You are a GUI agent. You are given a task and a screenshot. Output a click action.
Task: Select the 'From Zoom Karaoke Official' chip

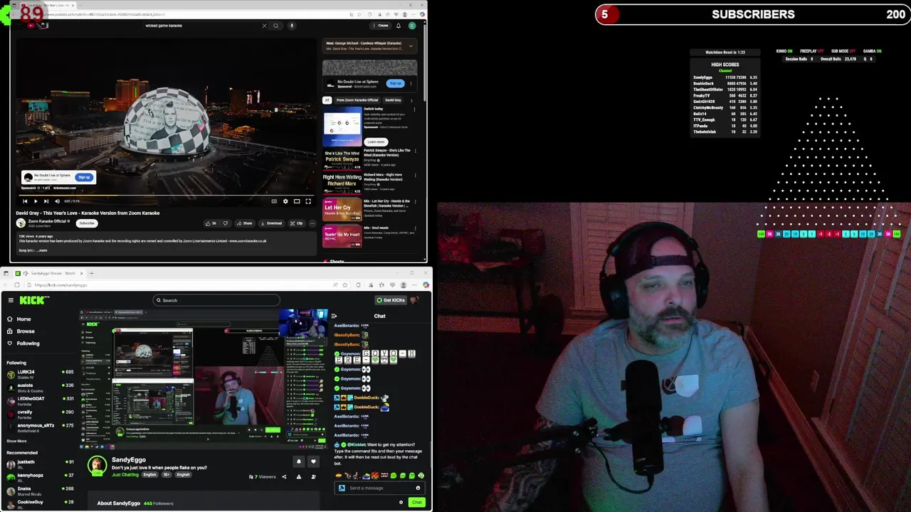[x=357, y=100]
